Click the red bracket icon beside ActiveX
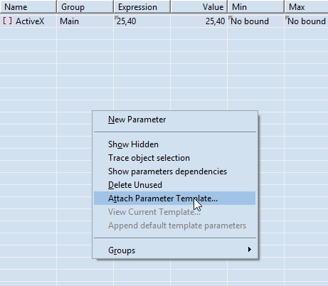Image resolution: width=328 pixels, height=286 pixels. [7, 21]
